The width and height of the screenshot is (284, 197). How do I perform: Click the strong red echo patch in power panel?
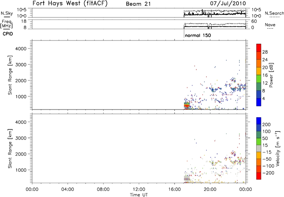click(x=187, y=105)
